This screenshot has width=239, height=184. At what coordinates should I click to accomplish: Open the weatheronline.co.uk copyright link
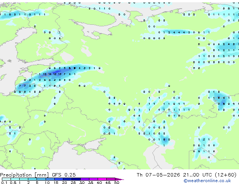coord(207,181)
